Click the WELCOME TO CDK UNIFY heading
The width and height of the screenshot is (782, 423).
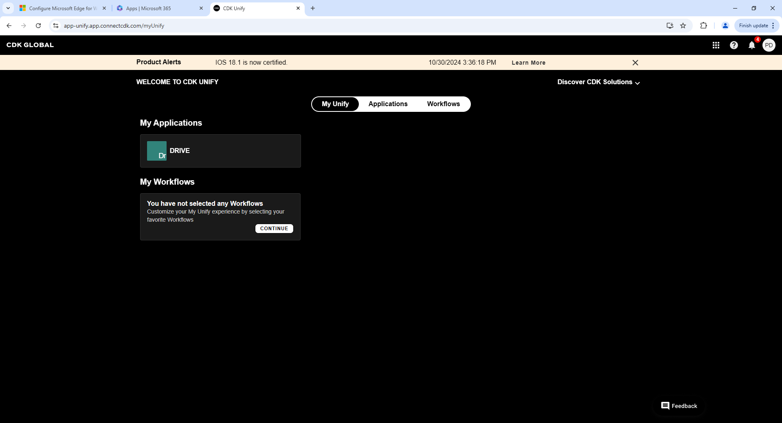pos(177,82)
